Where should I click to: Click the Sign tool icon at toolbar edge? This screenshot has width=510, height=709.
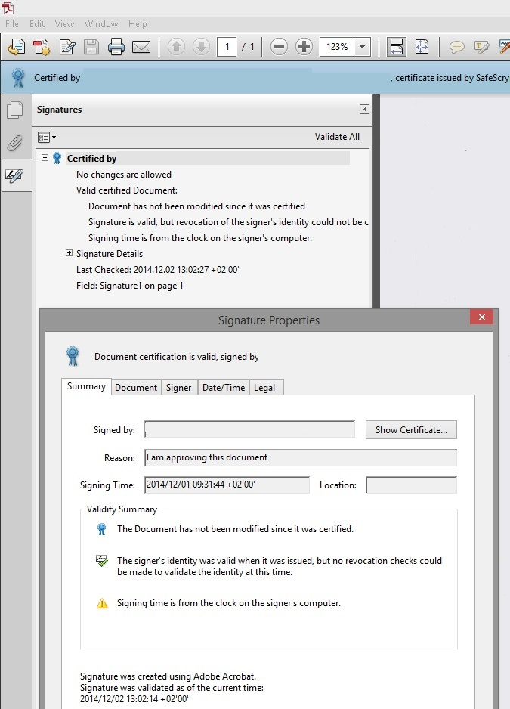pos(505,47)
